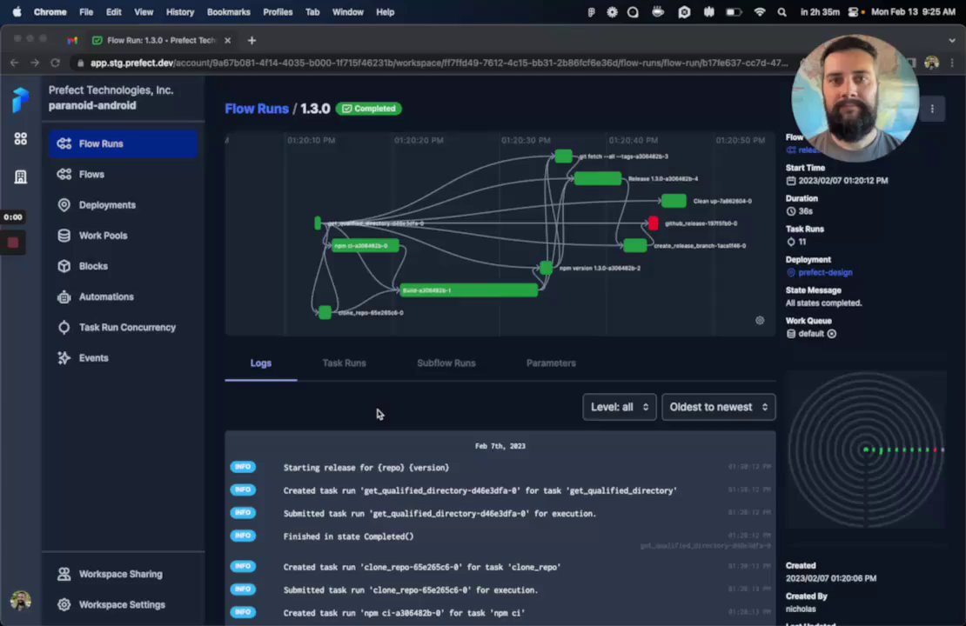This screenshot has width=966, height=626.
Task: Close the Flow Run 1.3.0 browser tab
Action: pyautogui.click(x=227, y=41)
